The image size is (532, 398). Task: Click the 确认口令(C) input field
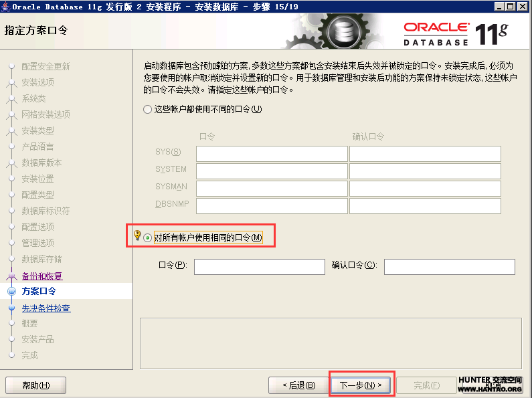tap(449, 267)
